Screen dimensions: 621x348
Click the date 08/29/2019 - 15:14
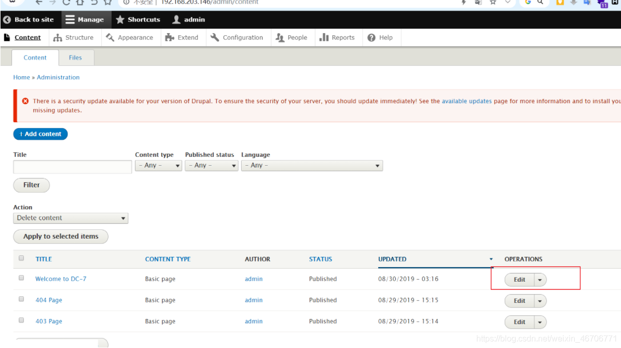408,322
